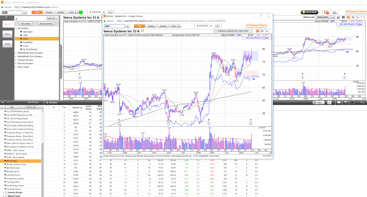Click the layout icon left of bottom-right wrench
The height and width of the screenshot is (197, 367).
tap(352, 102)
